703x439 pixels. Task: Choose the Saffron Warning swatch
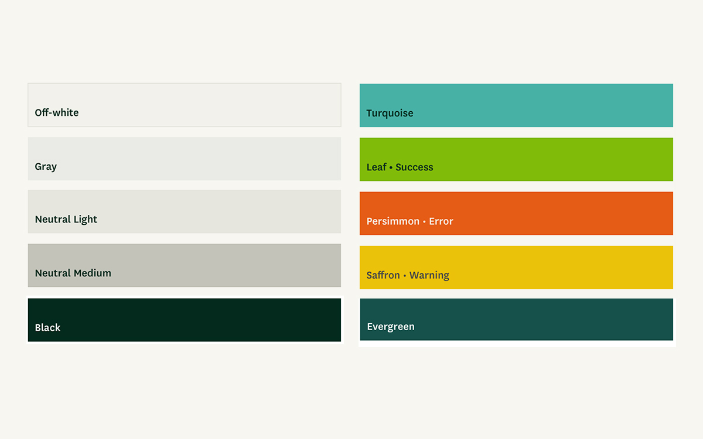[x=516, y=267]
